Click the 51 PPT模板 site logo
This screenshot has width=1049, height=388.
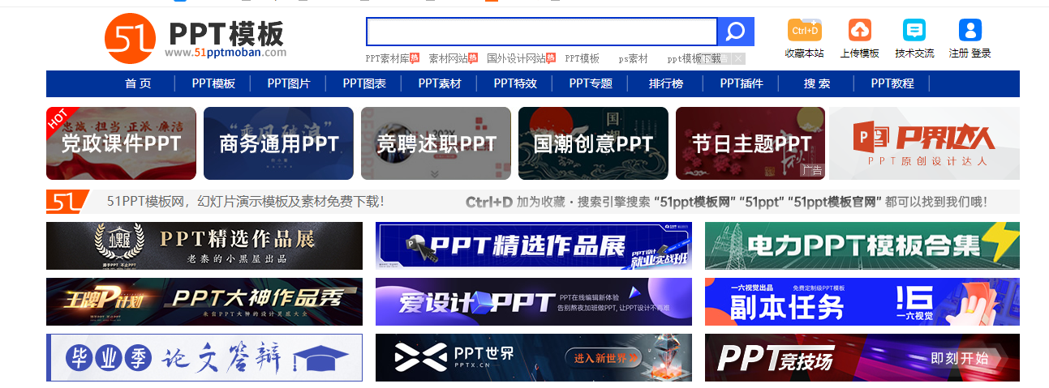196,39
